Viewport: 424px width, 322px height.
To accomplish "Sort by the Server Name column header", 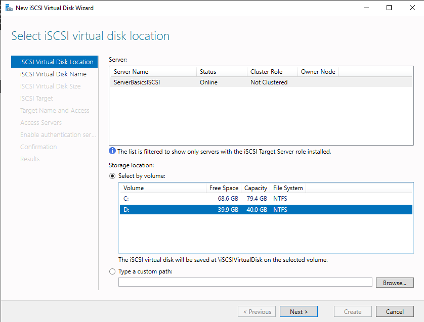I will 153,72.
